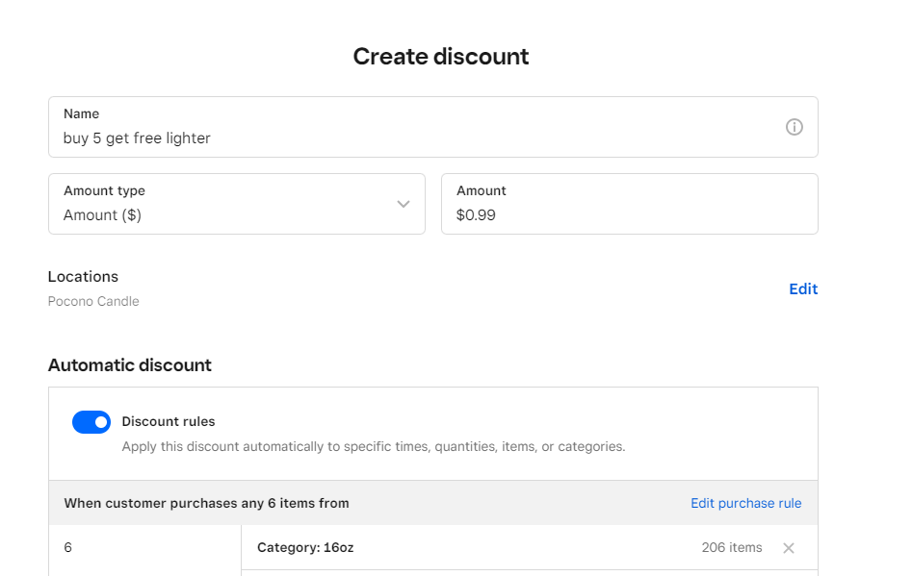Click the 'Apply this discount automatically' description
912x576 pixels.
[373, 447]
